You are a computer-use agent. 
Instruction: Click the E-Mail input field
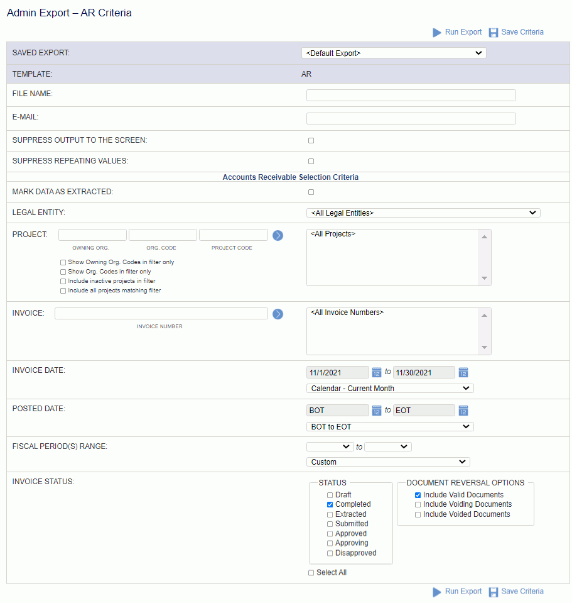click(411, 118)
